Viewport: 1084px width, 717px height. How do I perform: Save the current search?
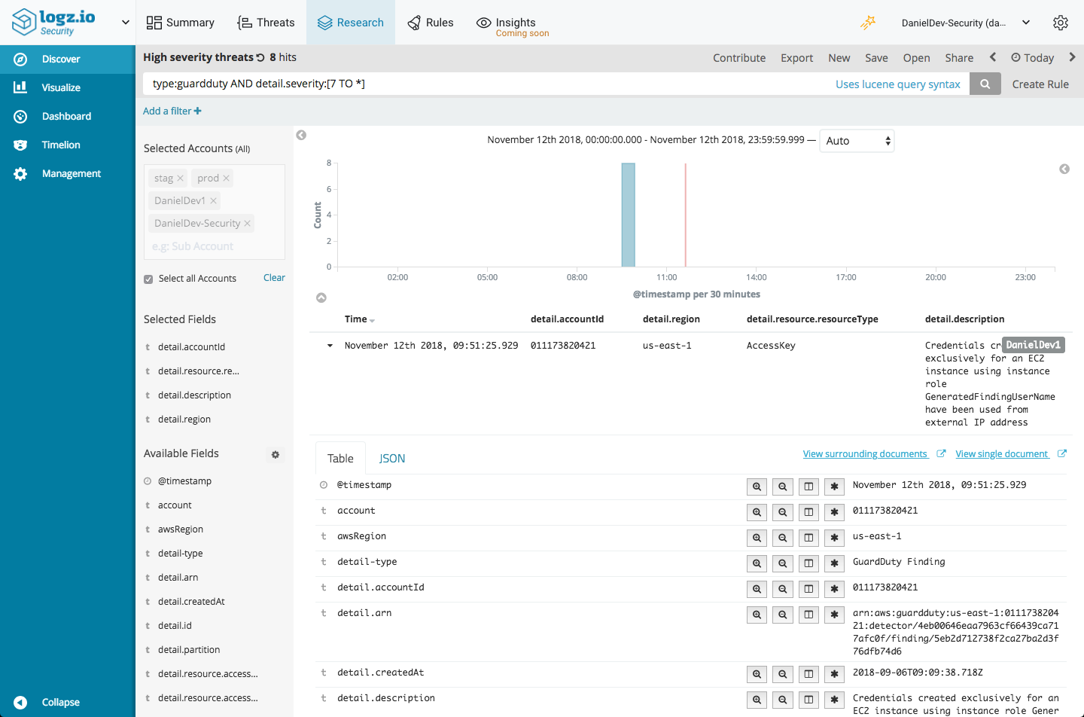pos(876,58)
